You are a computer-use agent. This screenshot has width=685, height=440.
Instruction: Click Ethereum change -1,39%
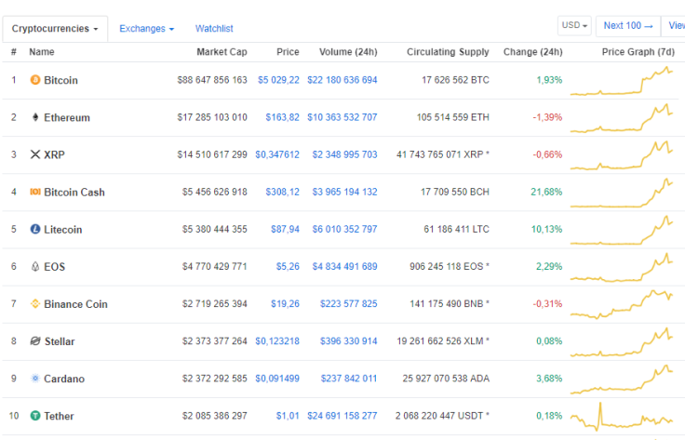[x=547, y=117]
